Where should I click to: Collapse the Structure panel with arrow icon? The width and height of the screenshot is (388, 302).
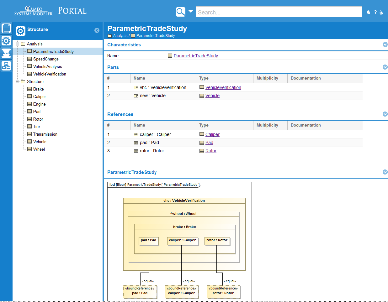click(x=97, y=30)
